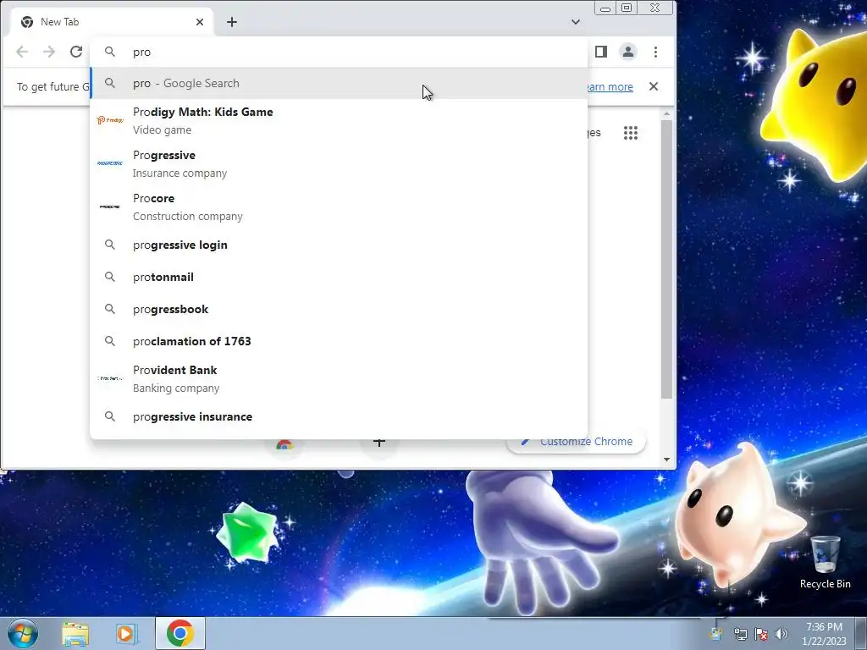Click the scrollbar up arrow
Image resolution: width=867 pixels, height=650 pixels.
click(666, 113)
